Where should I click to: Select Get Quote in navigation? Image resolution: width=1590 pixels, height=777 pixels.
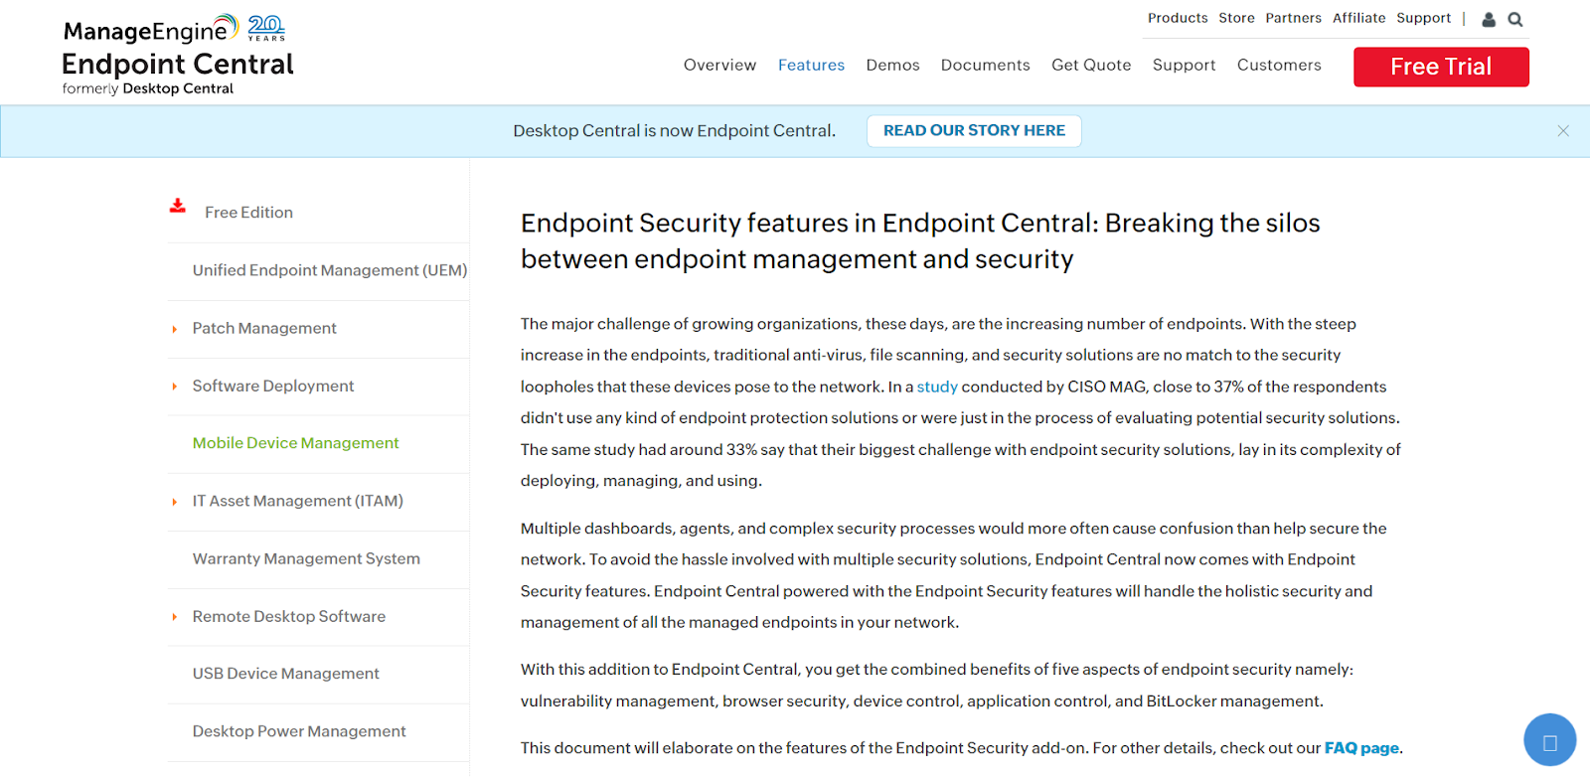(1091, 65)
